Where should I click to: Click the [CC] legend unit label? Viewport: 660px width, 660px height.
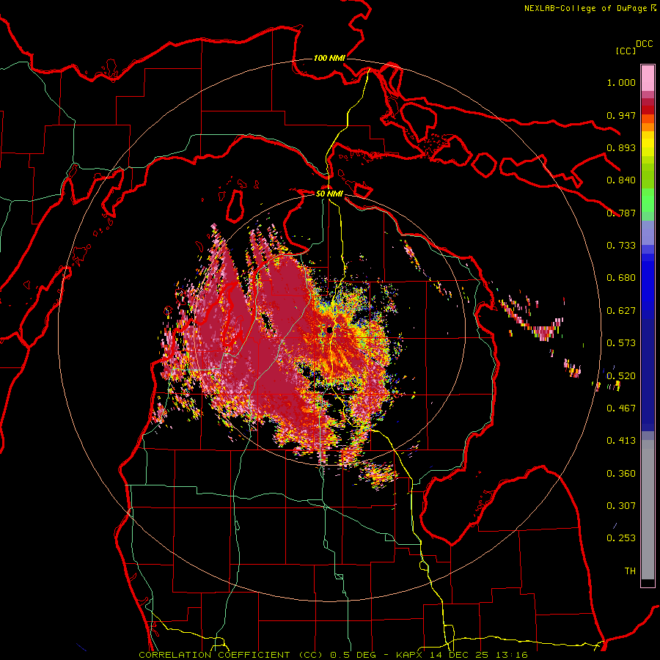626,51
